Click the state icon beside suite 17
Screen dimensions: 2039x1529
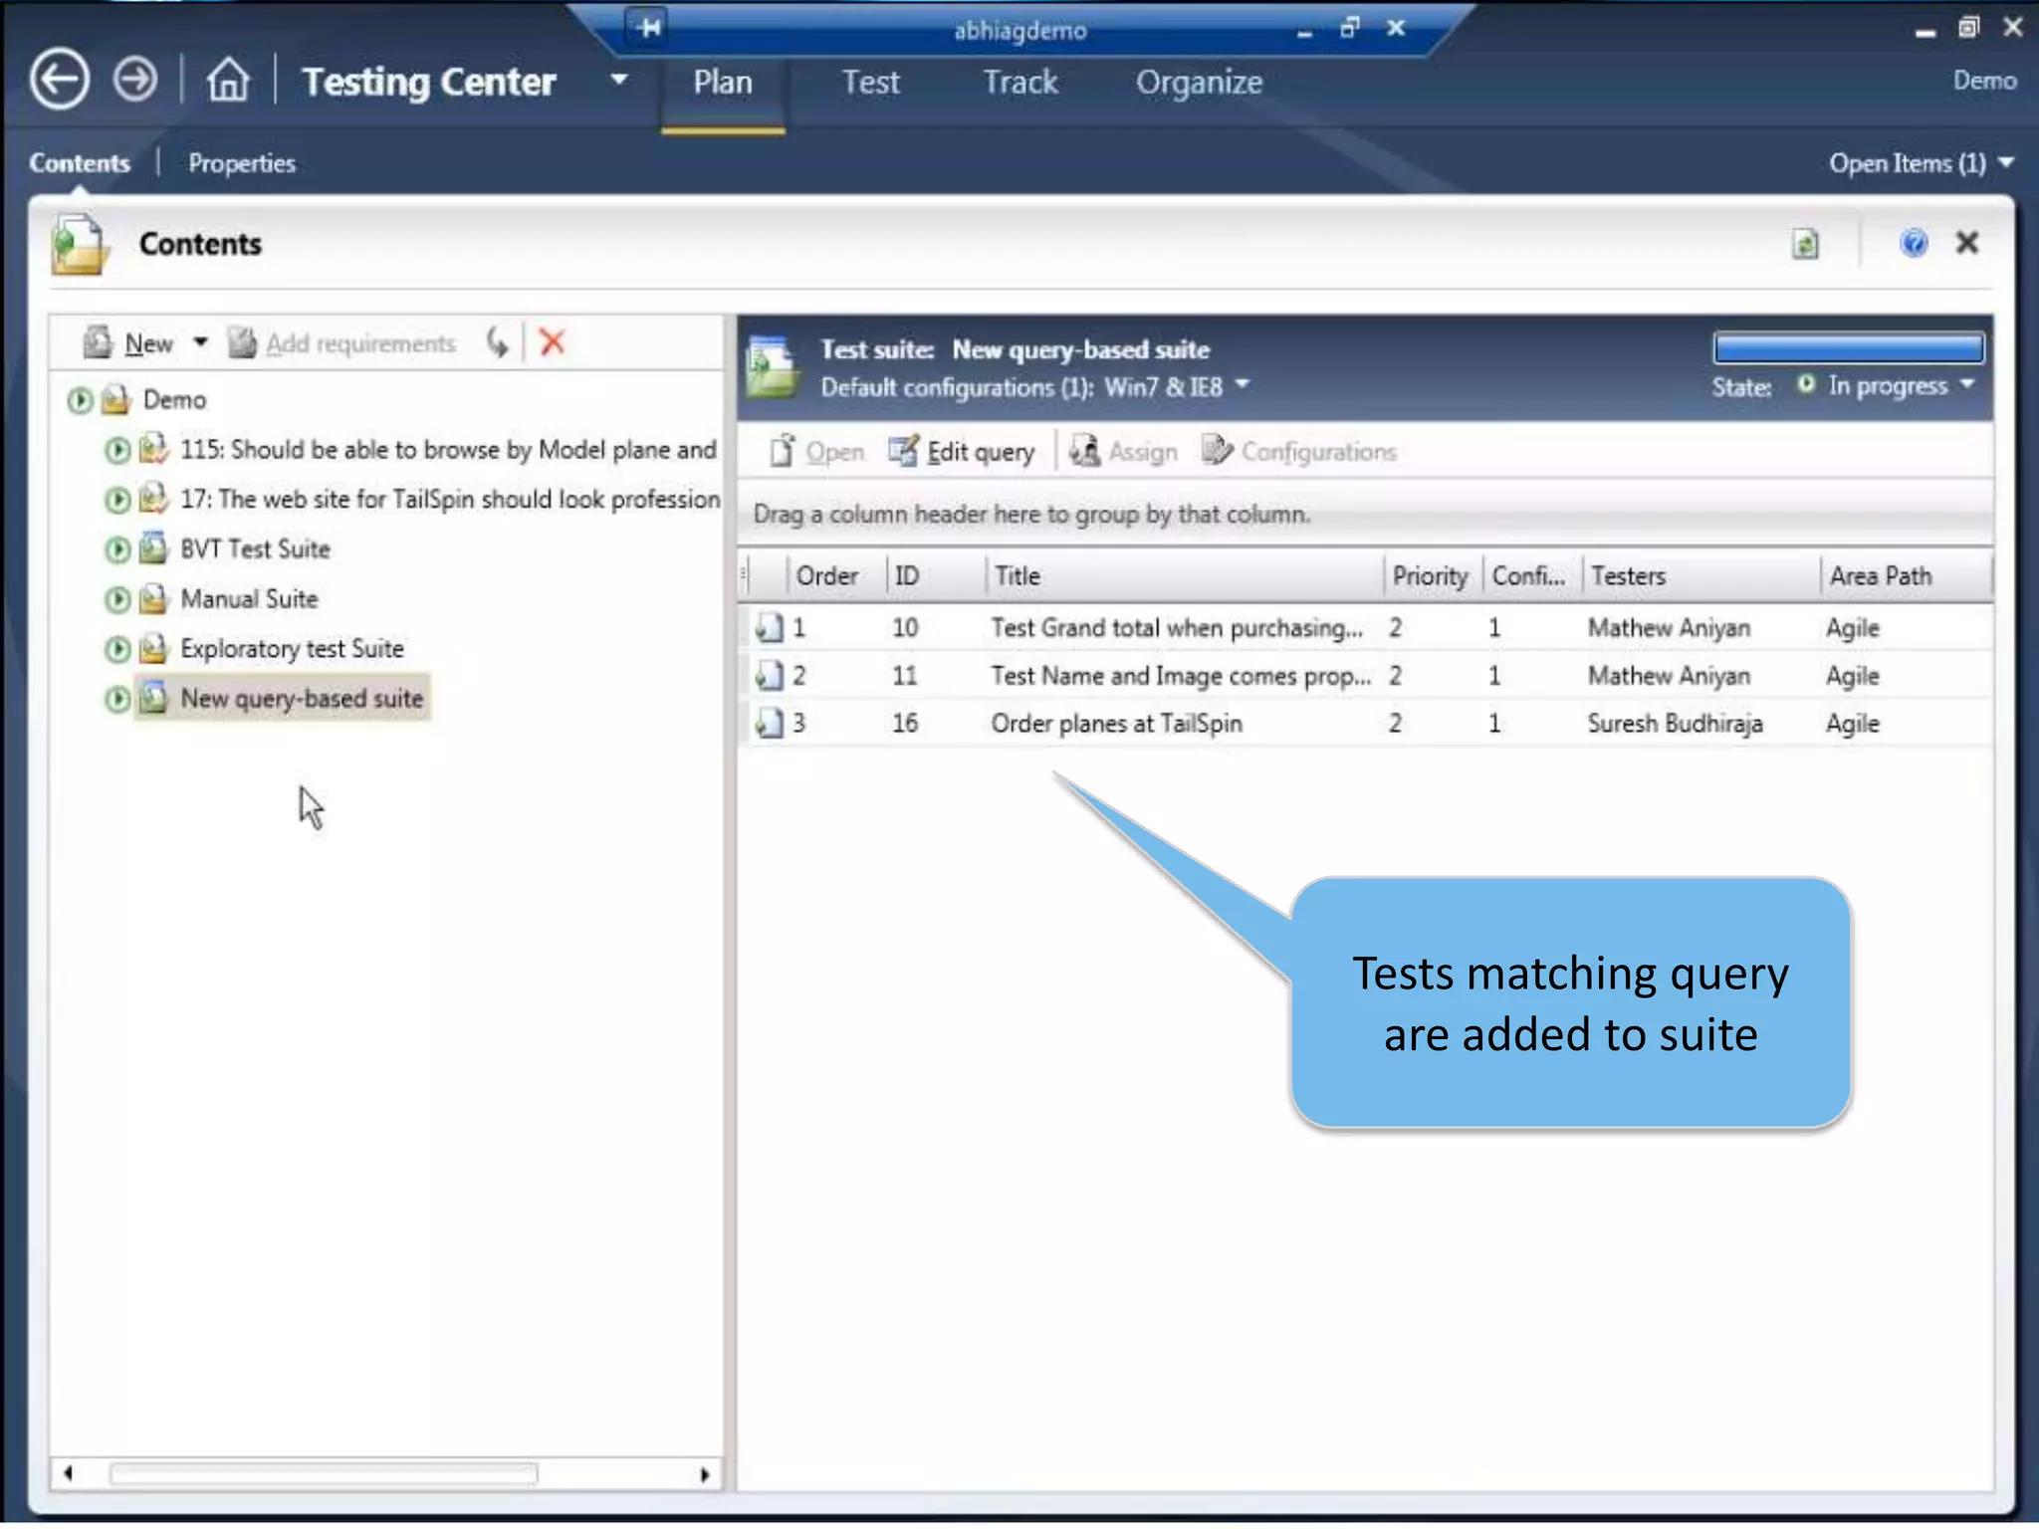point(117,500)
